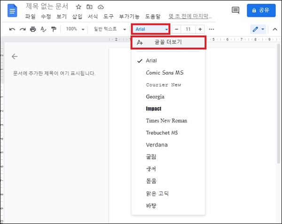Click the blue 공유 share button
The width and height of the screenshot is (282, 224).
261,10
